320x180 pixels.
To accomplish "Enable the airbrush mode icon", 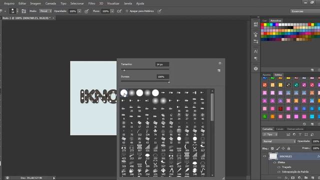I will tap(119, 11).
